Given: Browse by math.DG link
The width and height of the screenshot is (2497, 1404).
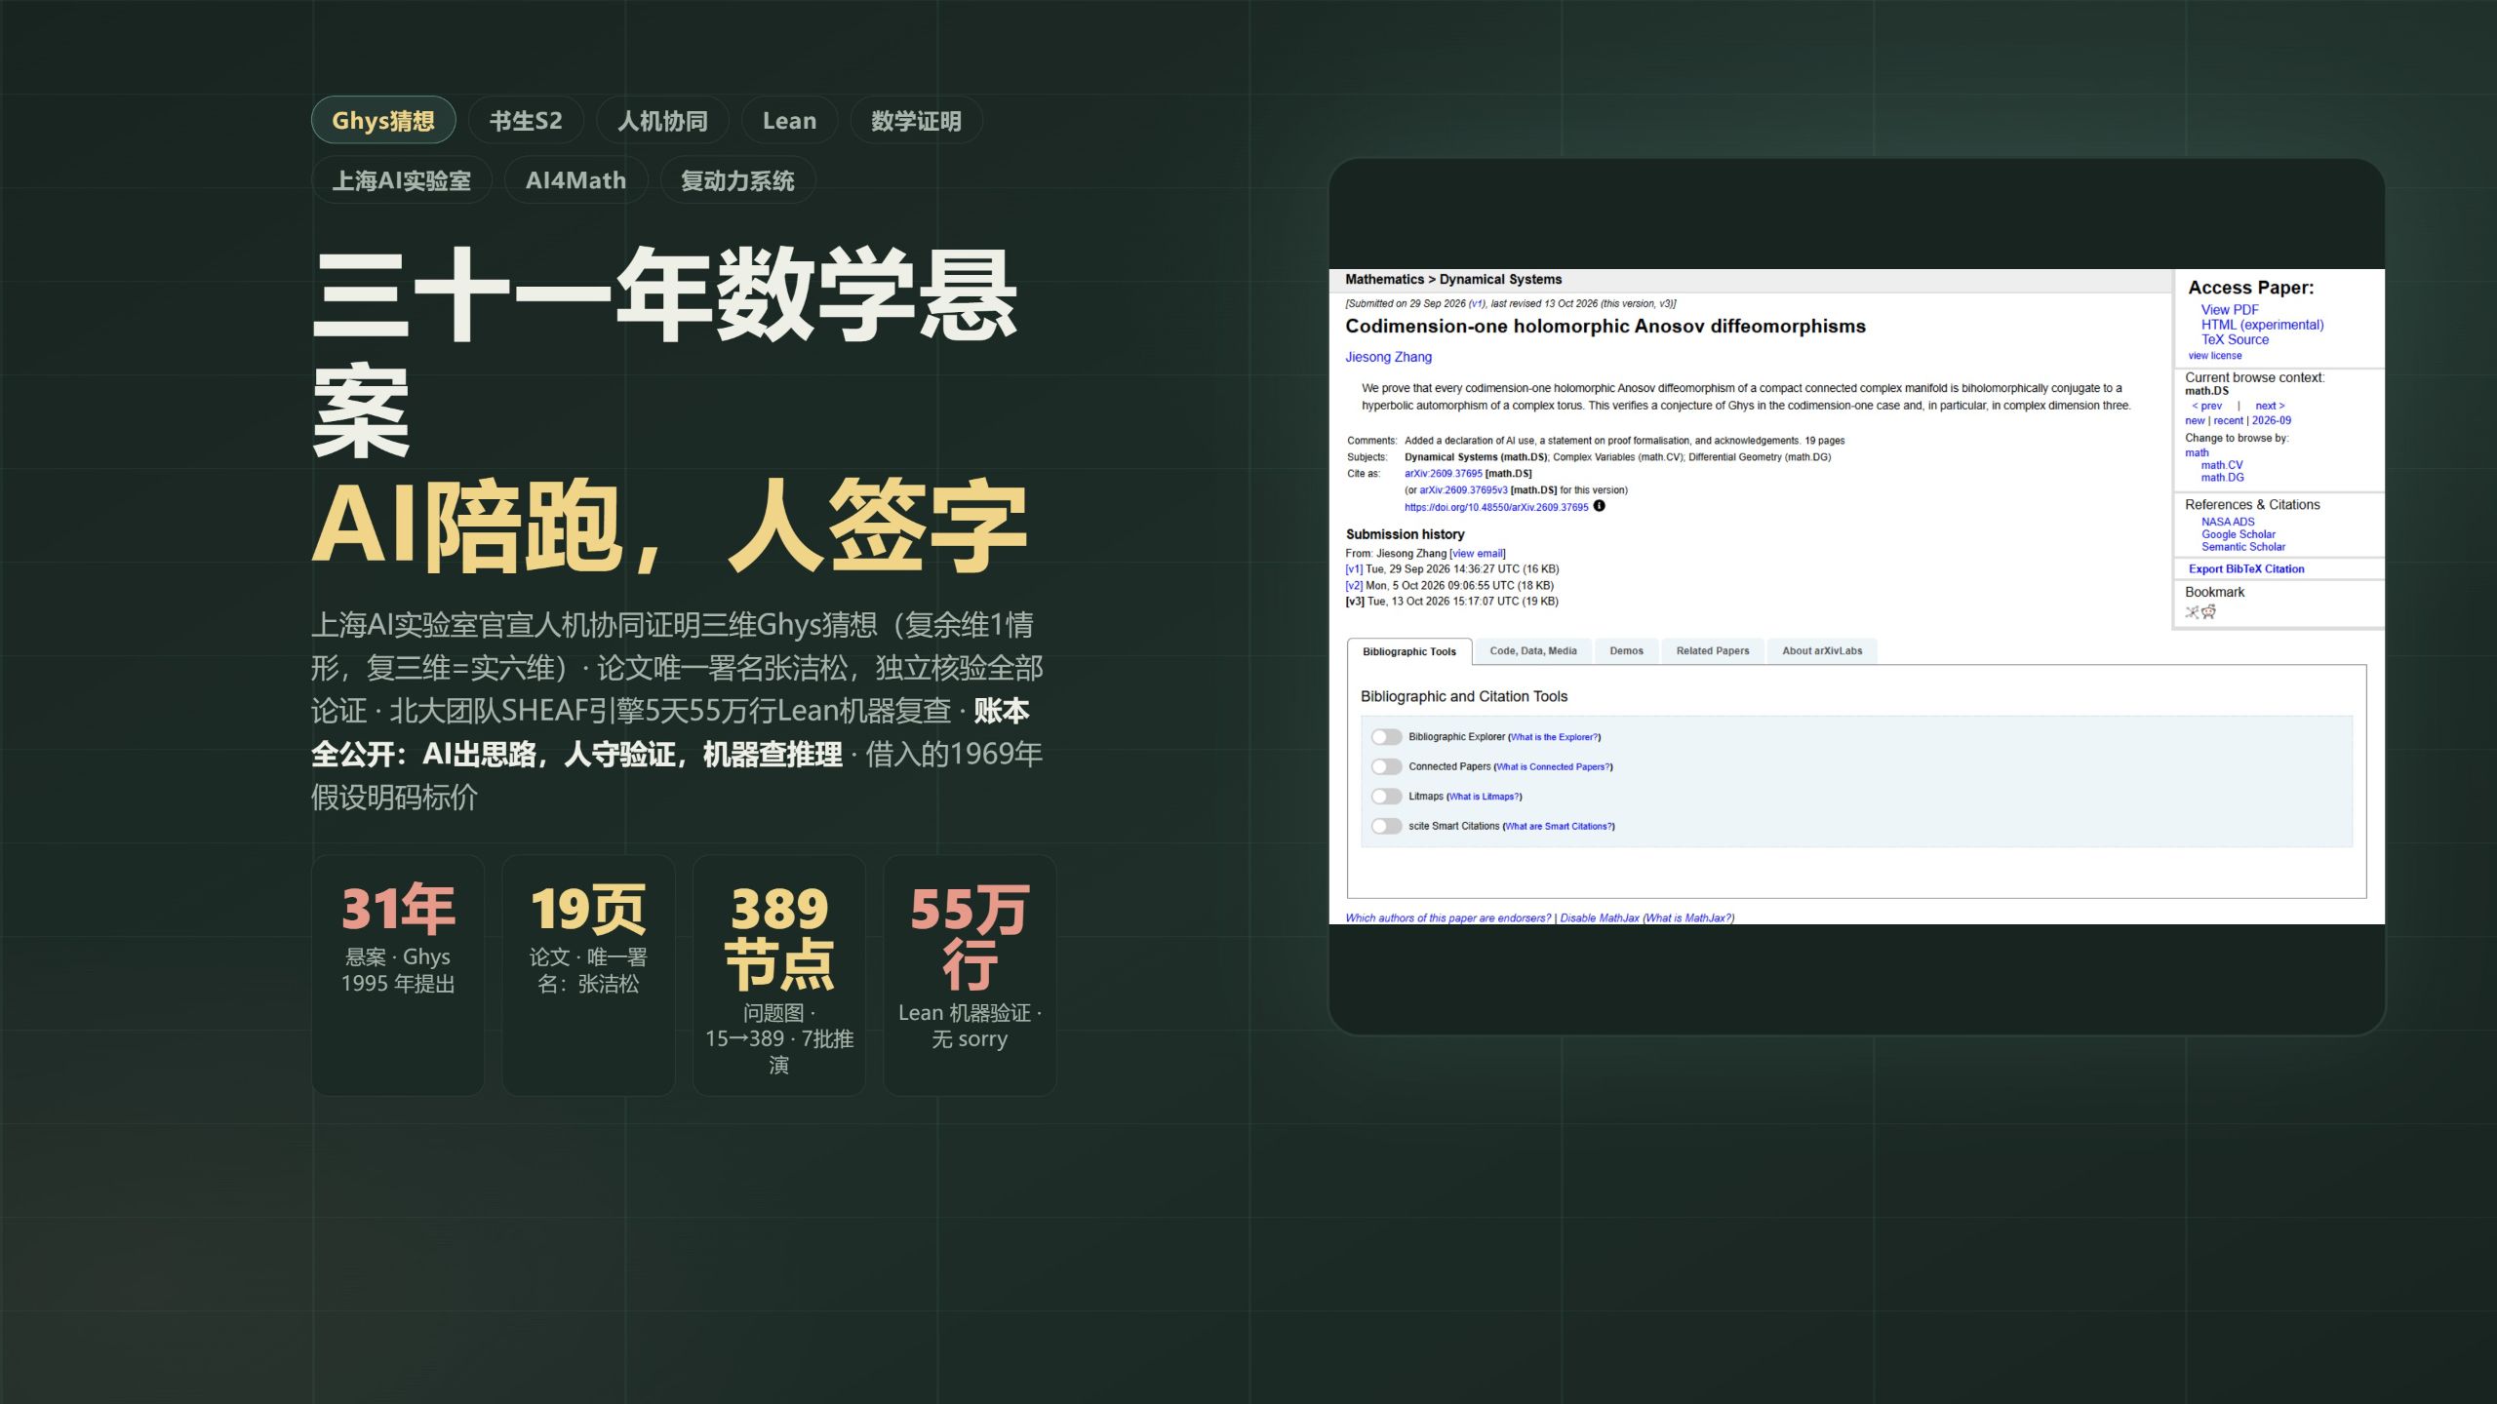Looking at the screenshot, I should 2222,478.
